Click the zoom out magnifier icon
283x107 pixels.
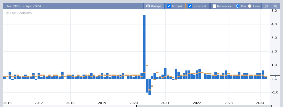(275, 6)
